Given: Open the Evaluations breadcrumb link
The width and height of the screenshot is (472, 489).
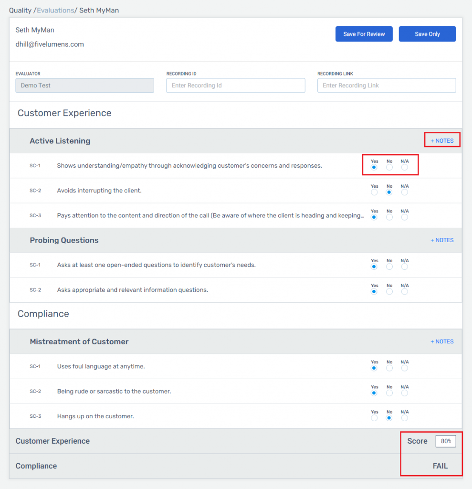Looking at the screenshot, I should click(x=55, y=11).
